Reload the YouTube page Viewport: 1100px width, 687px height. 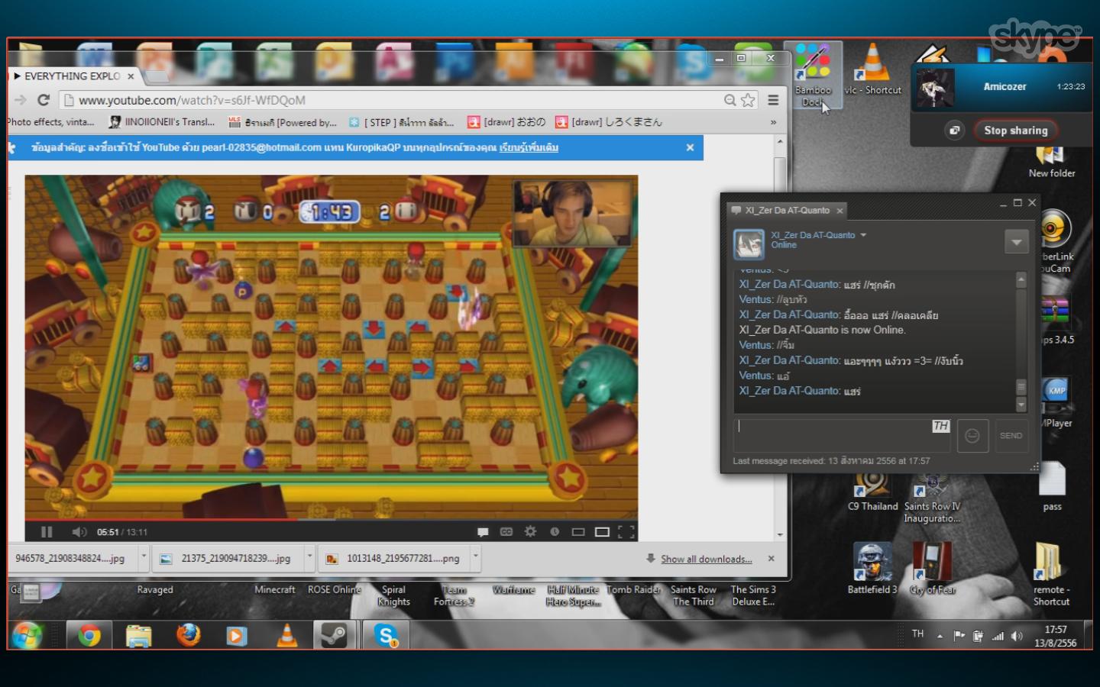click(x=44, y=100)
